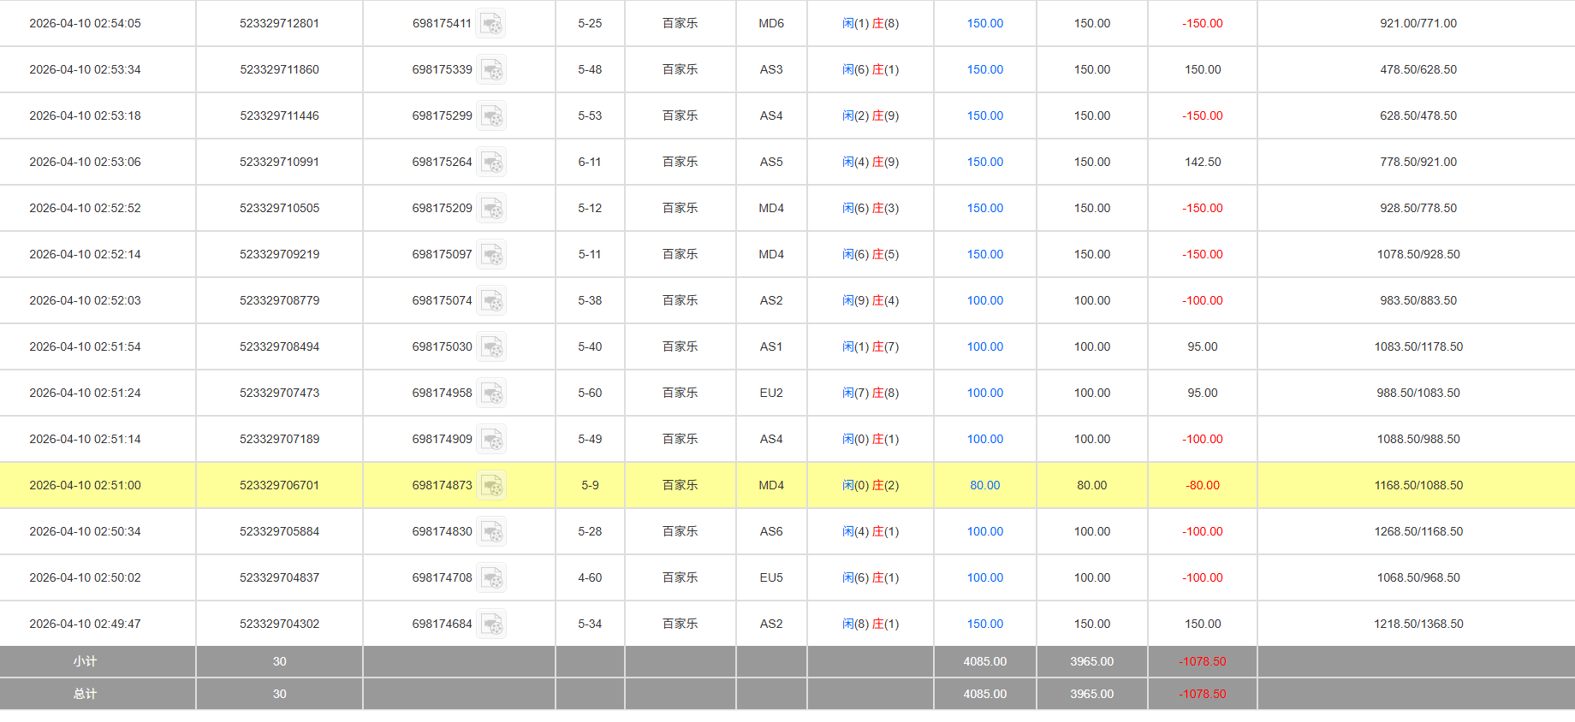The width and height of the screenshot is (1575, 722).
Task: Open the replay icon next to 698175339
Action: tap(491, 70)
